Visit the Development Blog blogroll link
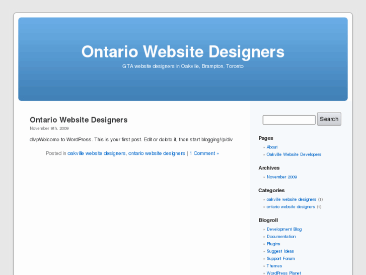The image size is (366, 275). (284, 229)
